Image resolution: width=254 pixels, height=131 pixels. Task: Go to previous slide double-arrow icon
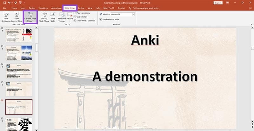tap(252, 124)
